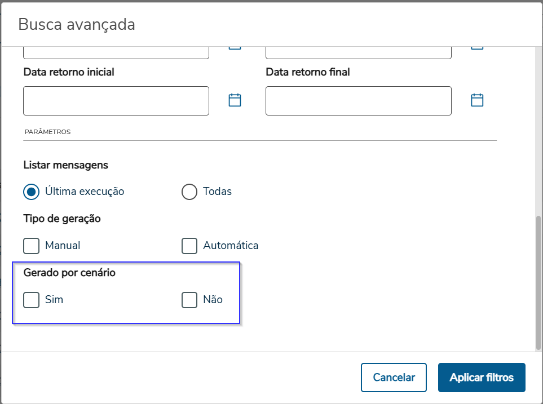Click the Aplicar filtros button

[x=482, y=378]
